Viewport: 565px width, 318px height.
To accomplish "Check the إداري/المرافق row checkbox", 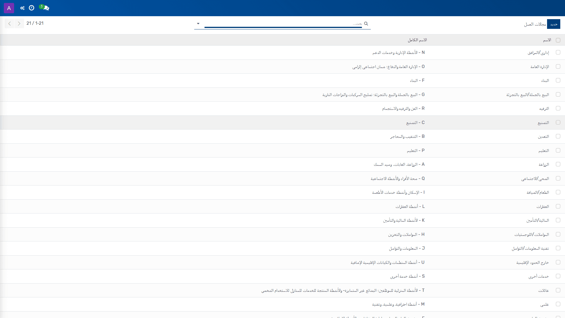I will click(558, 52).
